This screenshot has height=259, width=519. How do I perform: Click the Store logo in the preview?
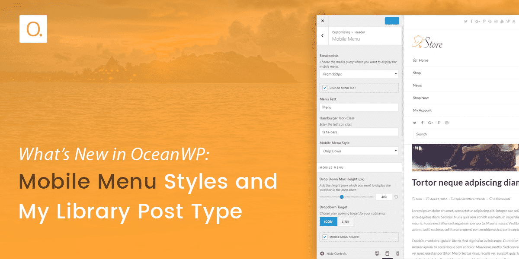(x=427, y=42)
